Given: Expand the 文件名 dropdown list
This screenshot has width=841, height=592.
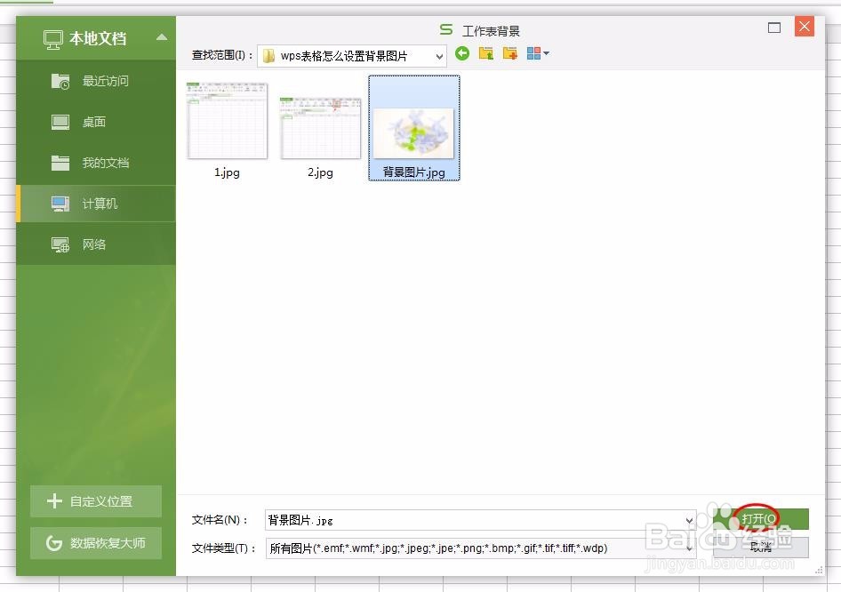Looking at the screenshot, I should click(691, 519).
